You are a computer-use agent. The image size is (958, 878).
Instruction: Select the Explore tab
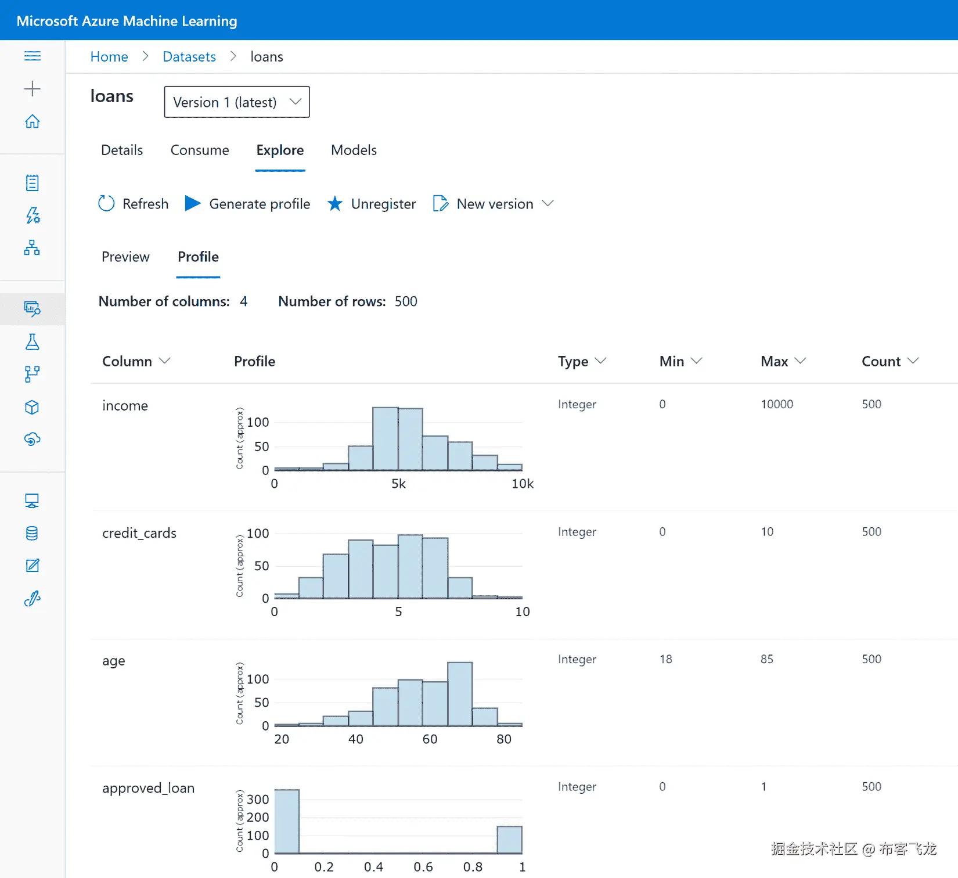coord(280,150)
